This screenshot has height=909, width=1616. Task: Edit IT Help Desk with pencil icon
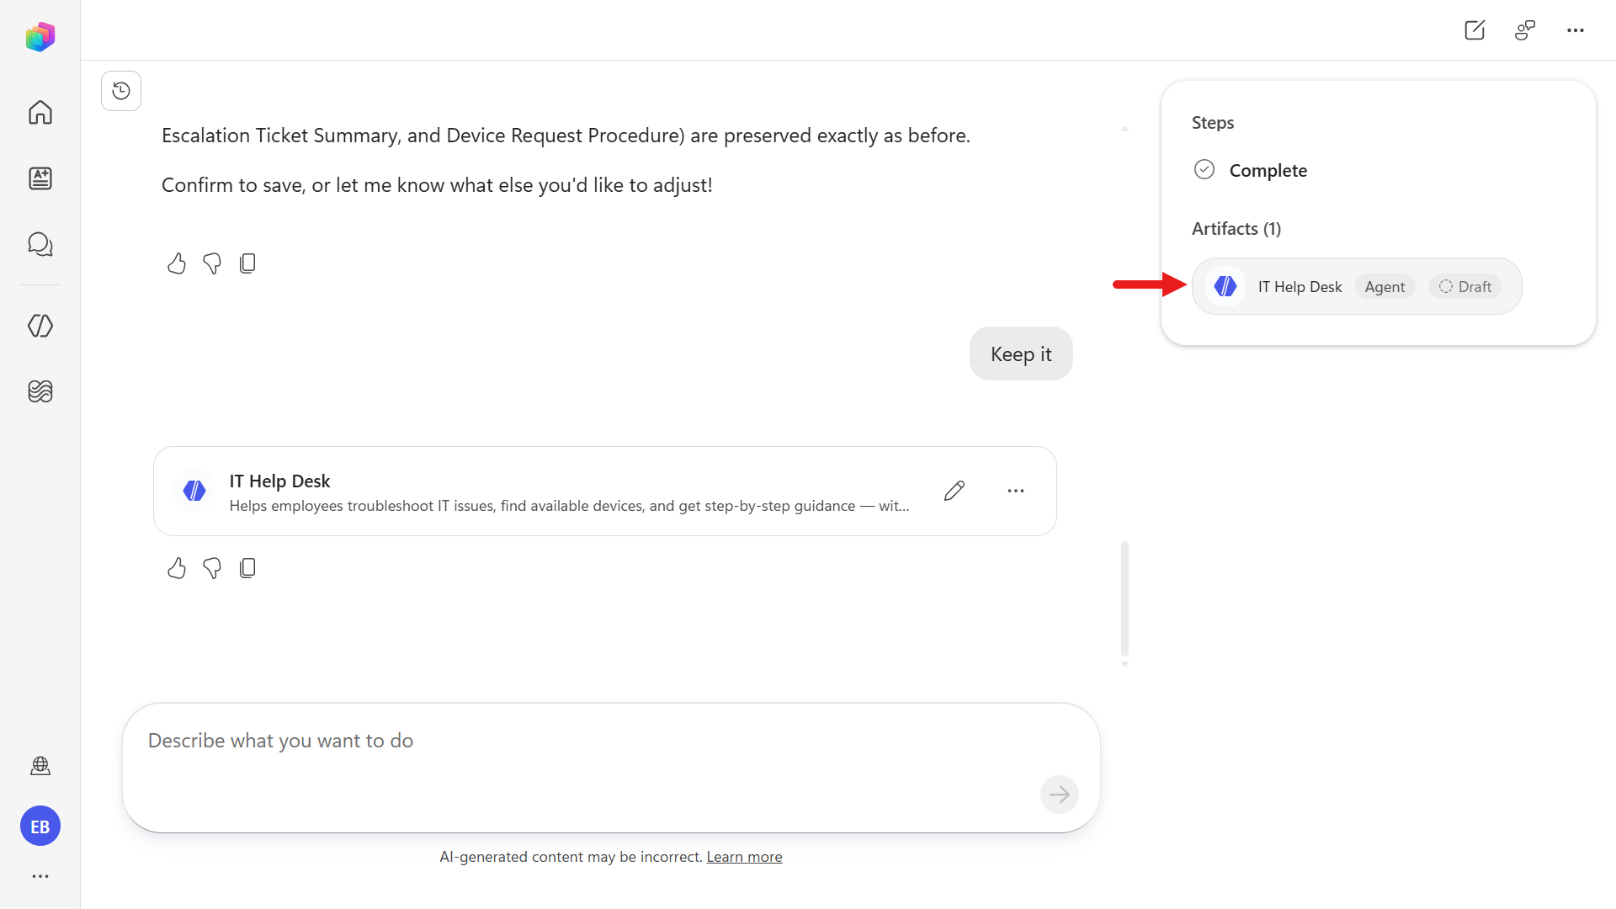pyautogui.click(x=954, y=491)
